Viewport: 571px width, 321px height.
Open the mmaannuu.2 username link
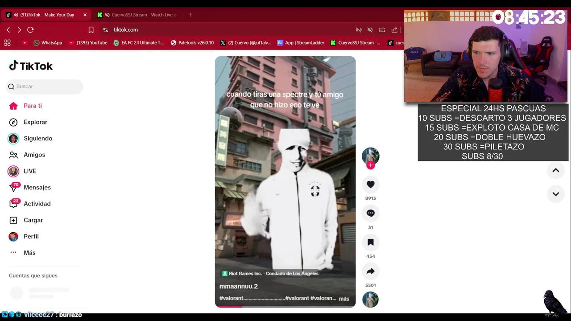(239, 286)
